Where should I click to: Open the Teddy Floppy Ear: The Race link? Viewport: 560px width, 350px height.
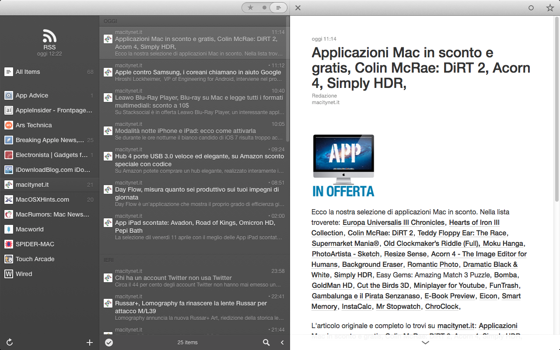click(462, 233)
